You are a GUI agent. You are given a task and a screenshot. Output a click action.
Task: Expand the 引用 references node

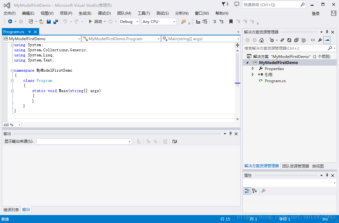click(253, 75)
